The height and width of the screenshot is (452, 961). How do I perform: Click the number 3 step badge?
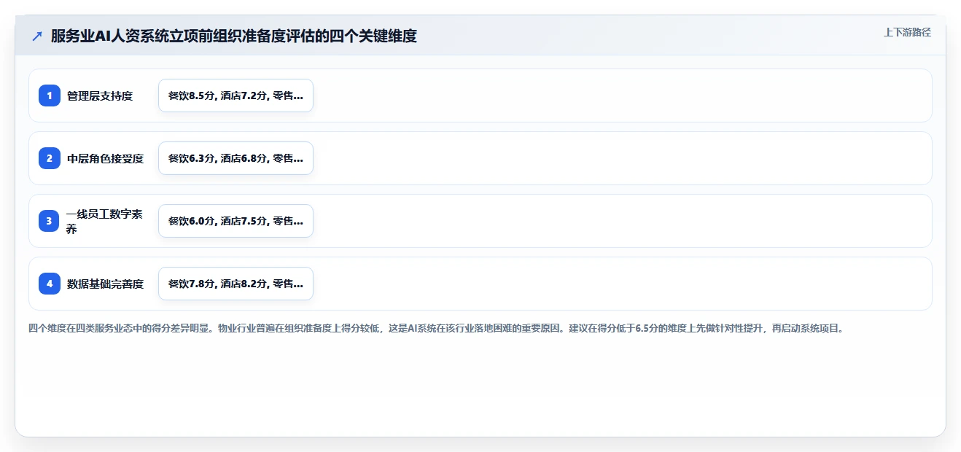pos(50,221)
